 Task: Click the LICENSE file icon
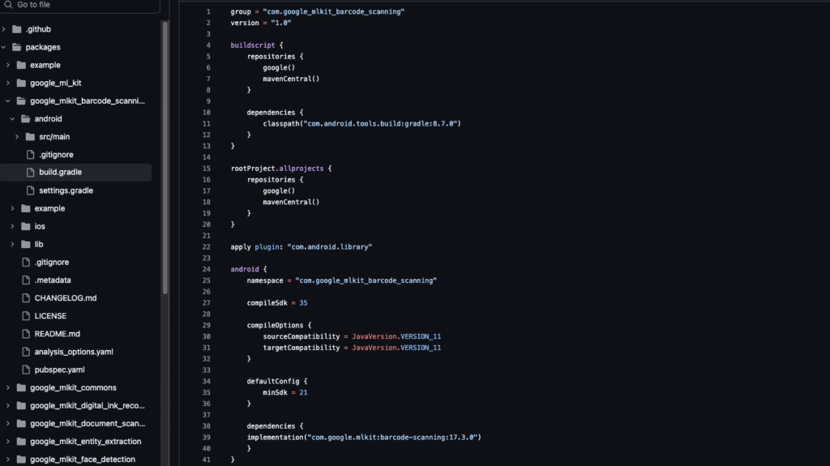pos(26,316)
